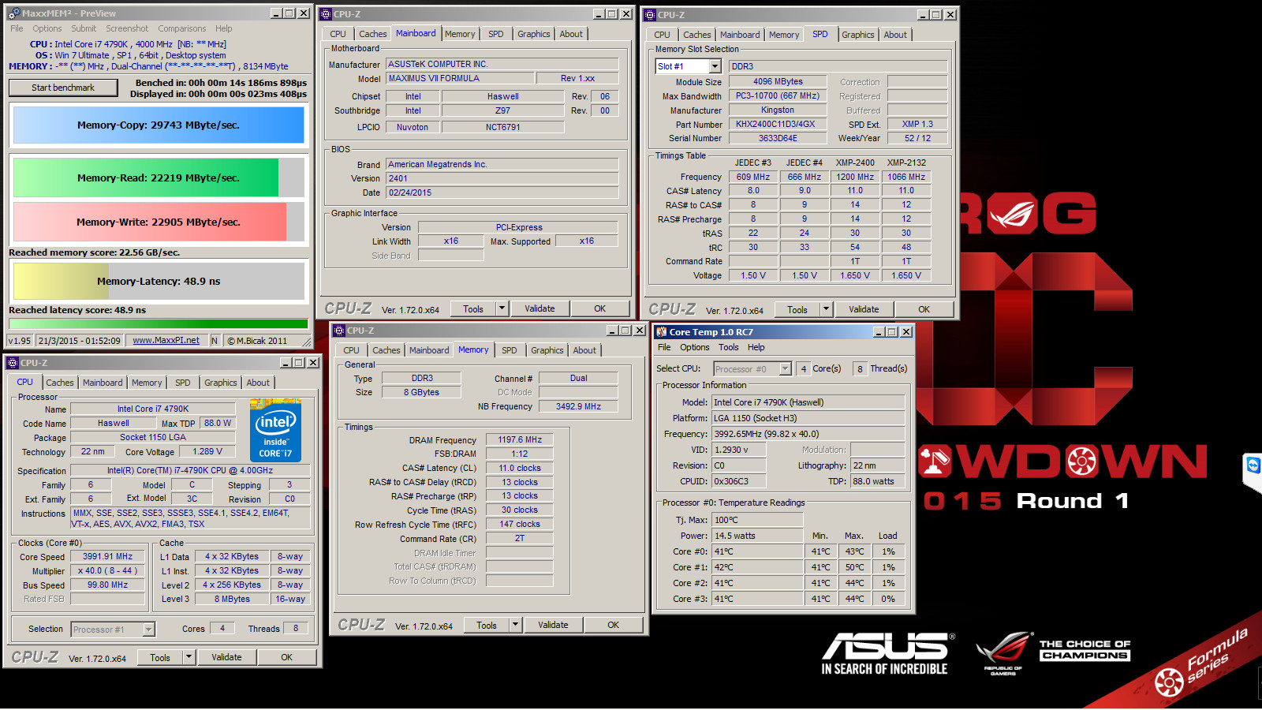This screenshot has height=710, width=1262.
Task: Switch to Caches tab in CPU-Z Mainboard window
Action: coord(373,34)
